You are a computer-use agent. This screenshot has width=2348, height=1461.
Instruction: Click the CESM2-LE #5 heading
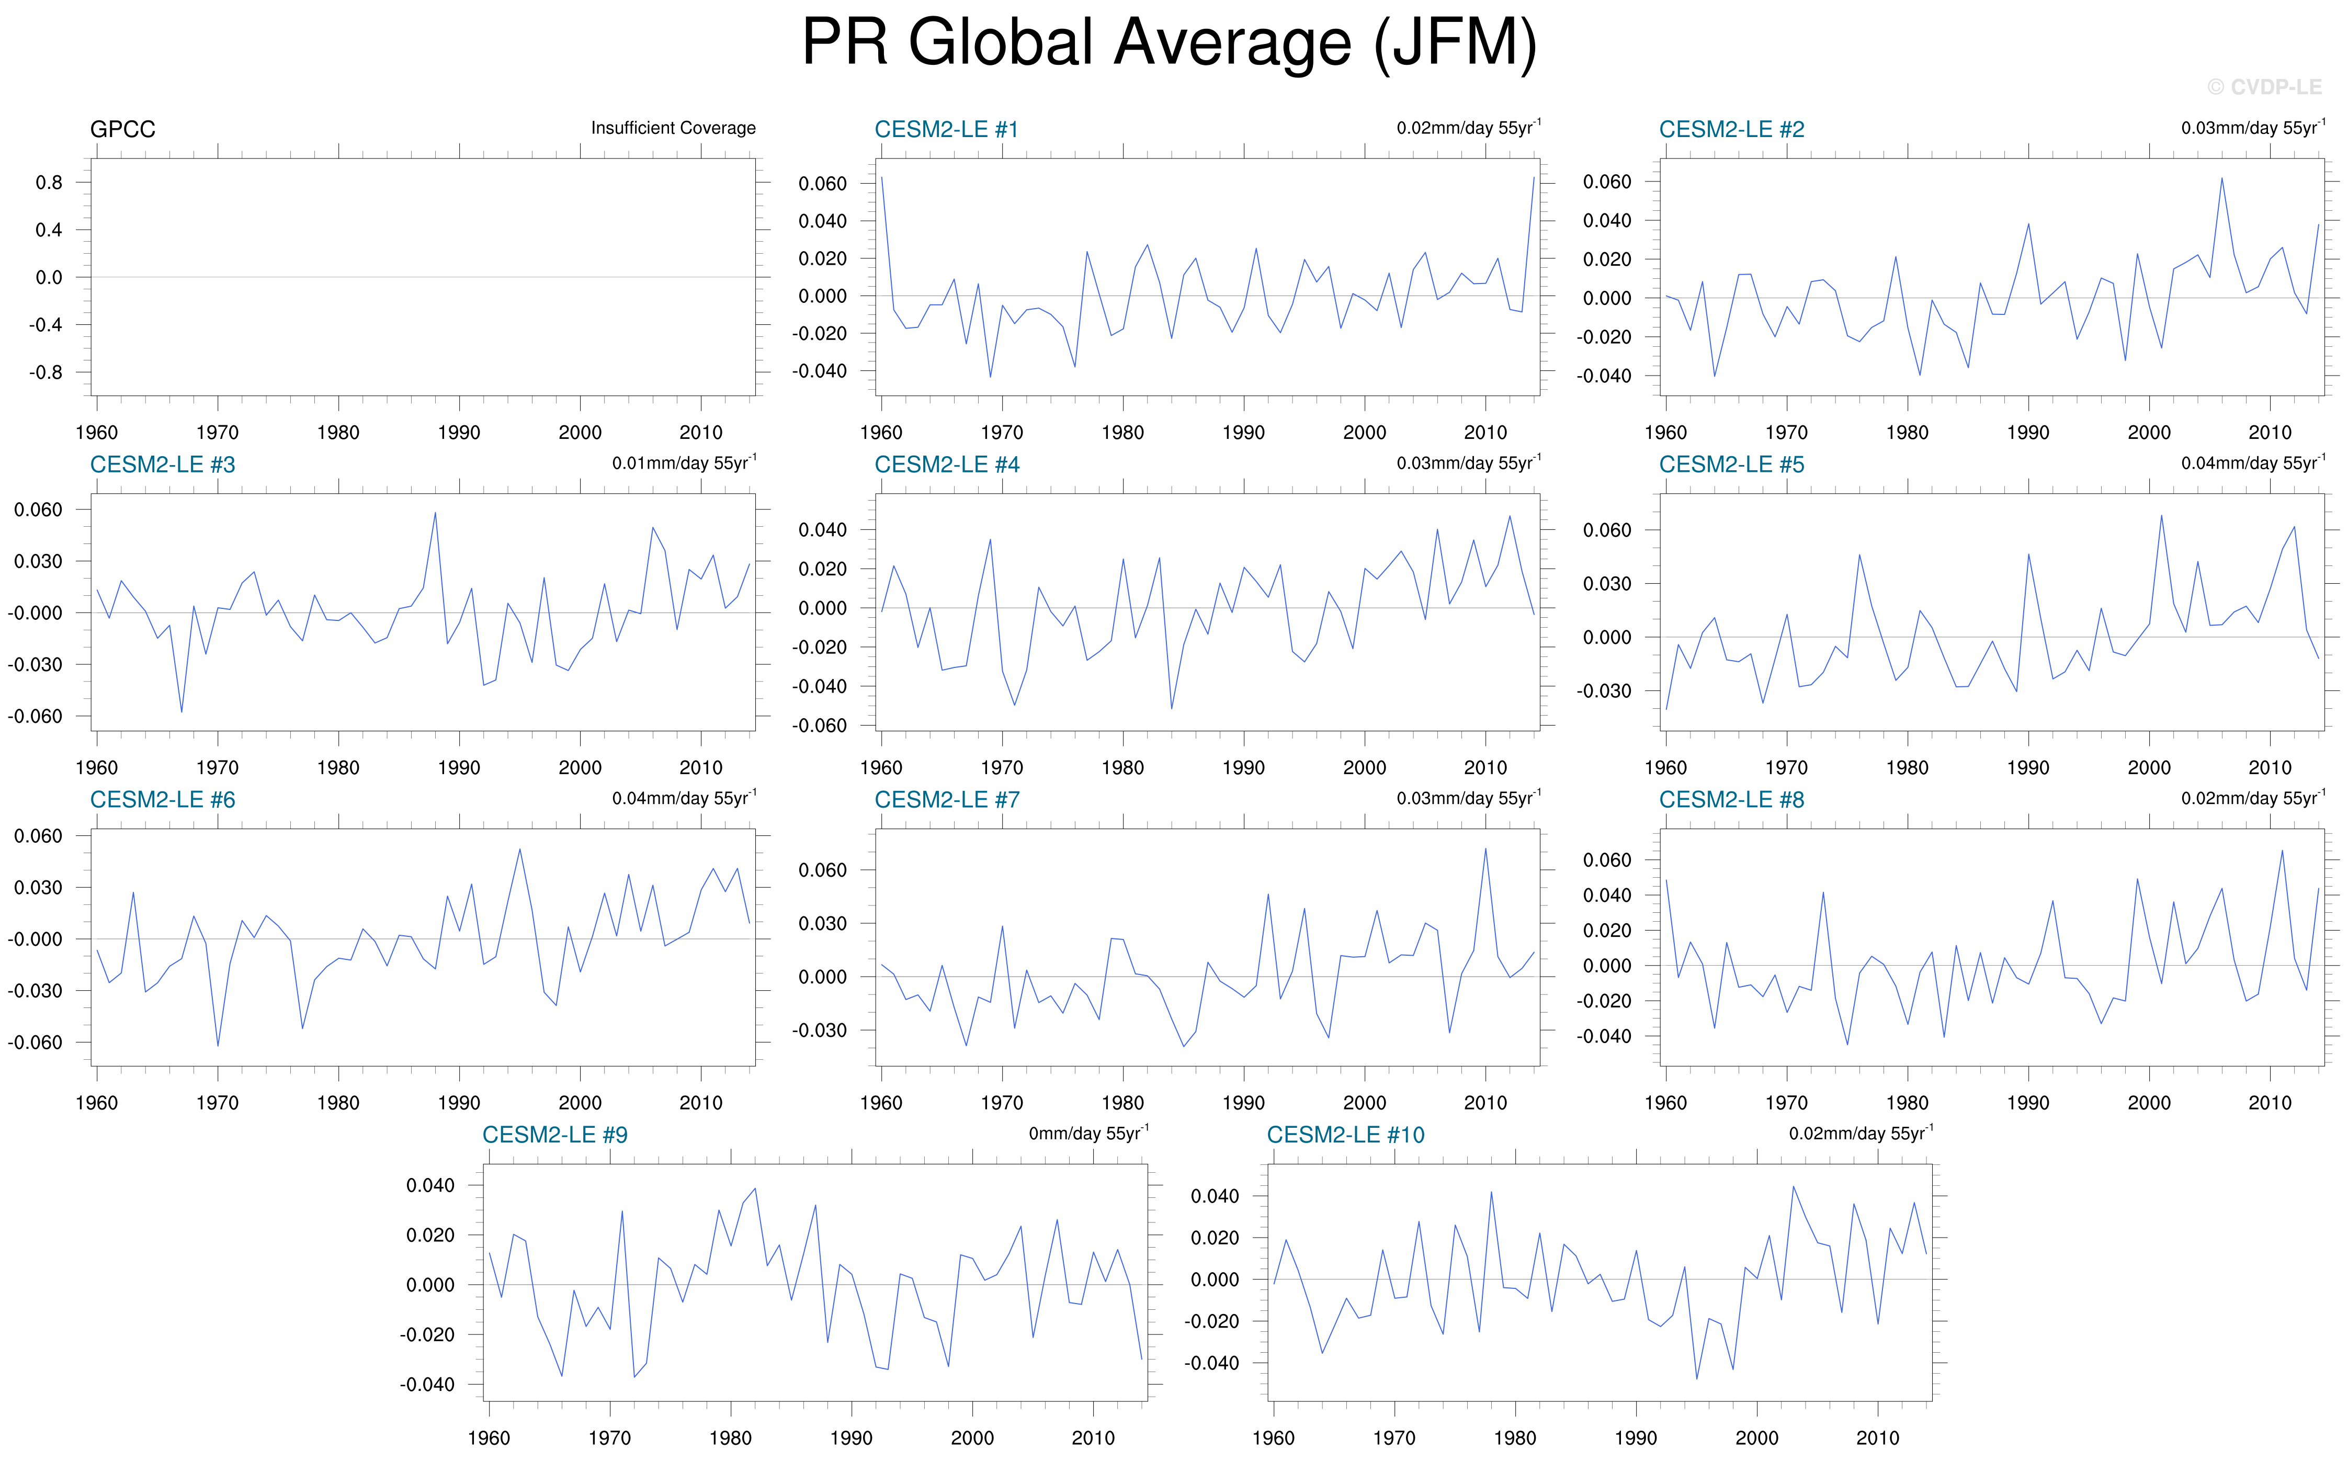click(x=1731, y=465)
